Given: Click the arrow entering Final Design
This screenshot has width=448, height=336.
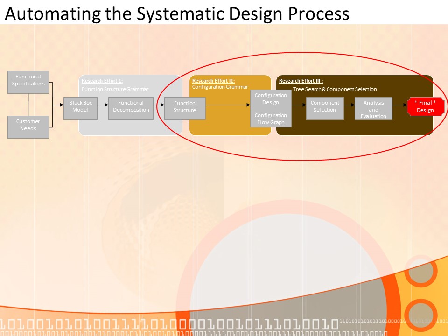Looking at the screenshot, I should (400, 105).
